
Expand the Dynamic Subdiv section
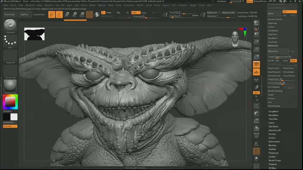coord(275,19)
